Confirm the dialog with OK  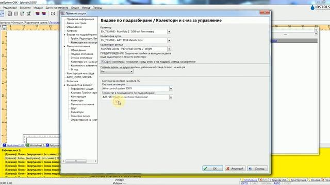click(212, 169)
